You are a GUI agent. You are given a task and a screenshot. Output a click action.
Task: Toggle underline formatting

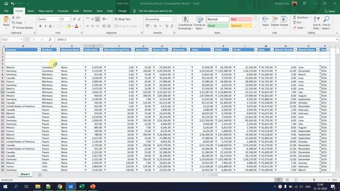coord(50,26)
